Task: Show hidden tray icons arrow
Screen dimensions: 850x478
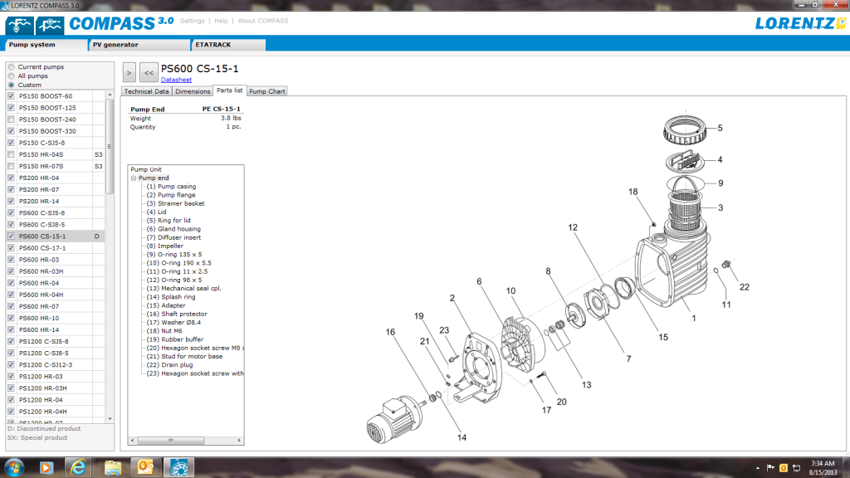Action: 757,468
